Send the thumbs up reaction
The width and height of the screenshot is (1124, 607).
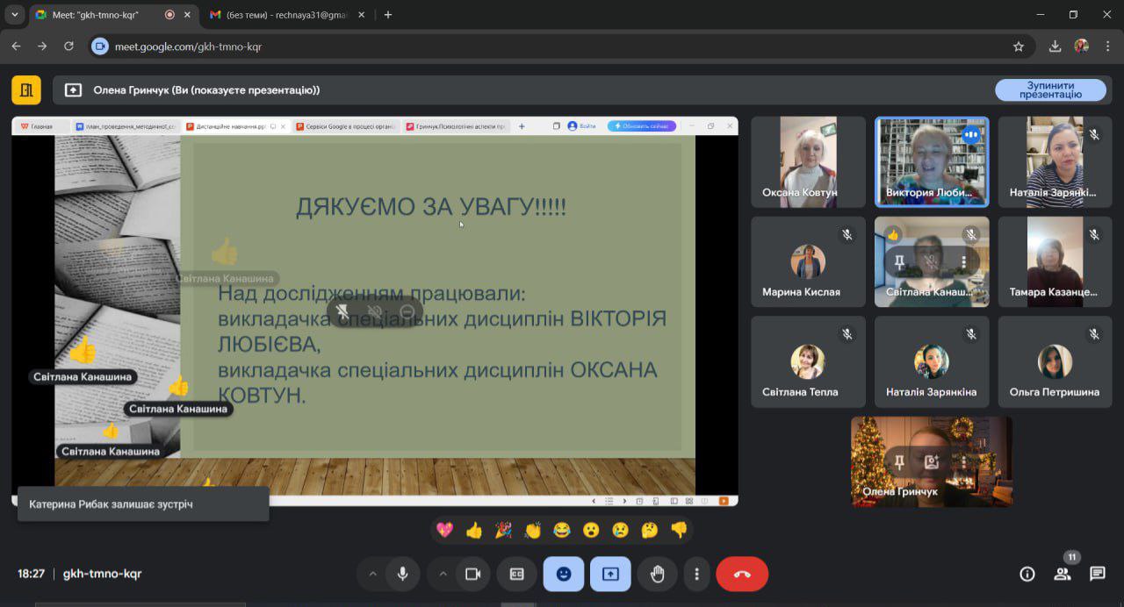[x=474, y=530]
